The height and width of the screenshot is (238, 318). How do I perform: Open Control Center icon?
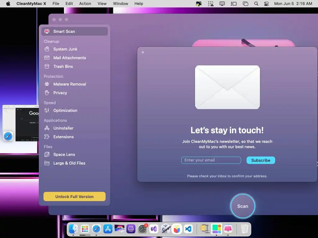[x=266, y=4]
